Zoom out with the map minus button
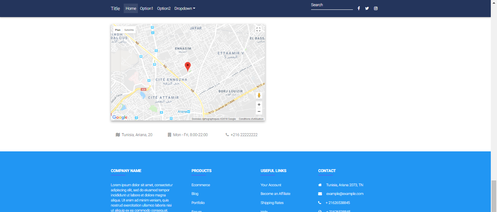Viewport: 497px width, 212px height. (259, 111)
